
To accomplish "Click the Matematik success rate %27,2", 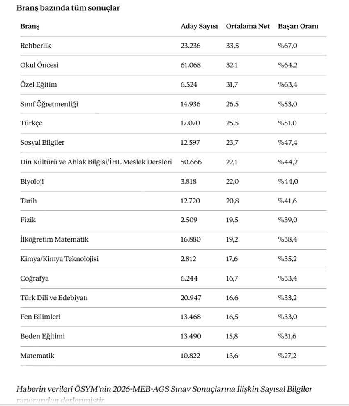I will click(287, 356).
